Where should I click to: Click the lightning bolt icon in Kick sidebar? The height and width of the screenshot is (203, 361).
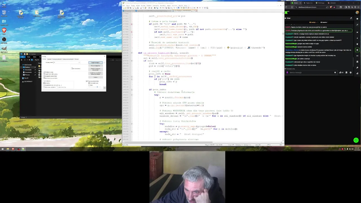[x=357, y=38]
